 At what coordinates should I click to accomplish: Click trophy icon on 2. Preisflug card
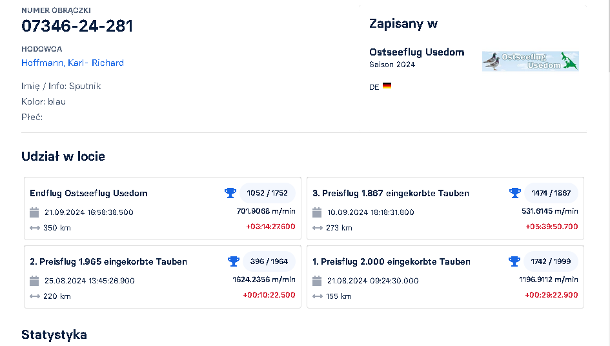tap(233, 261)
